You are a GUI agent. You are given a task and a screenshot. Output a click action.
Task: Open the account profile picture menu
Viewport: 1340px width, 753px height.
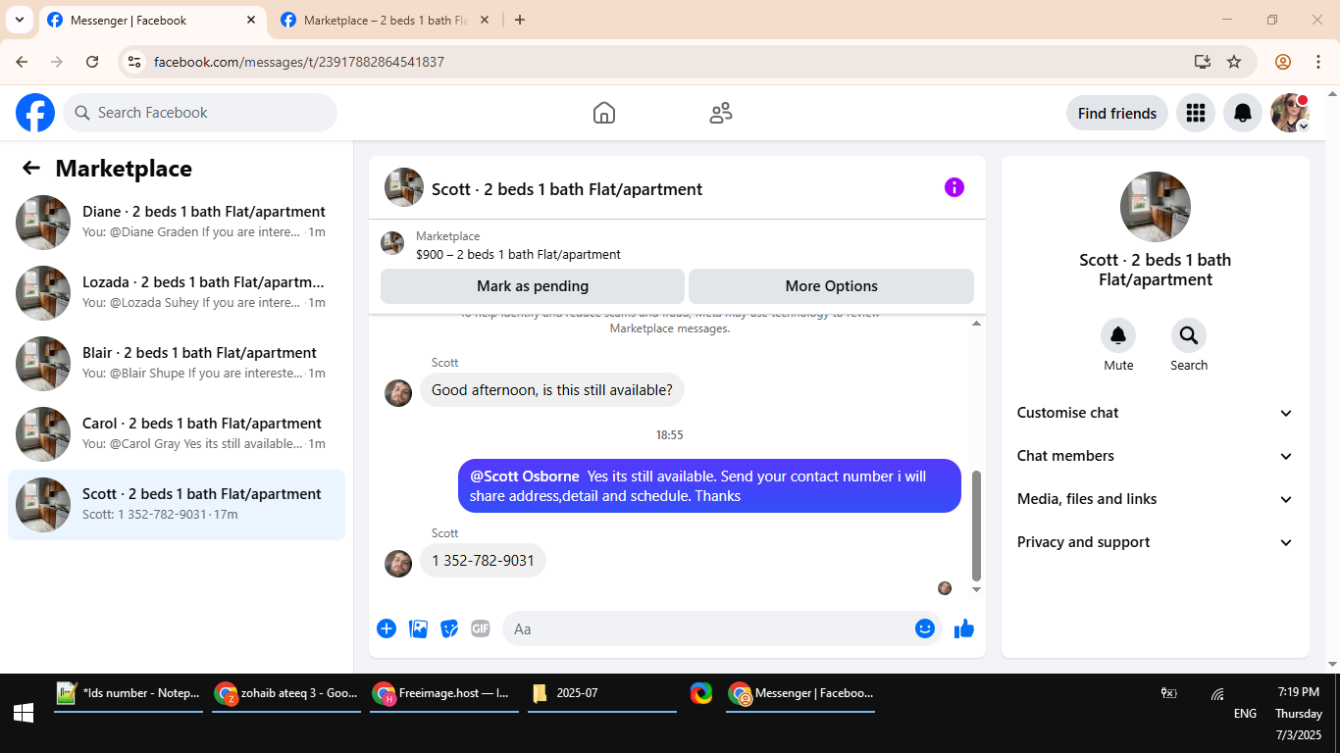coord(1290,113)
